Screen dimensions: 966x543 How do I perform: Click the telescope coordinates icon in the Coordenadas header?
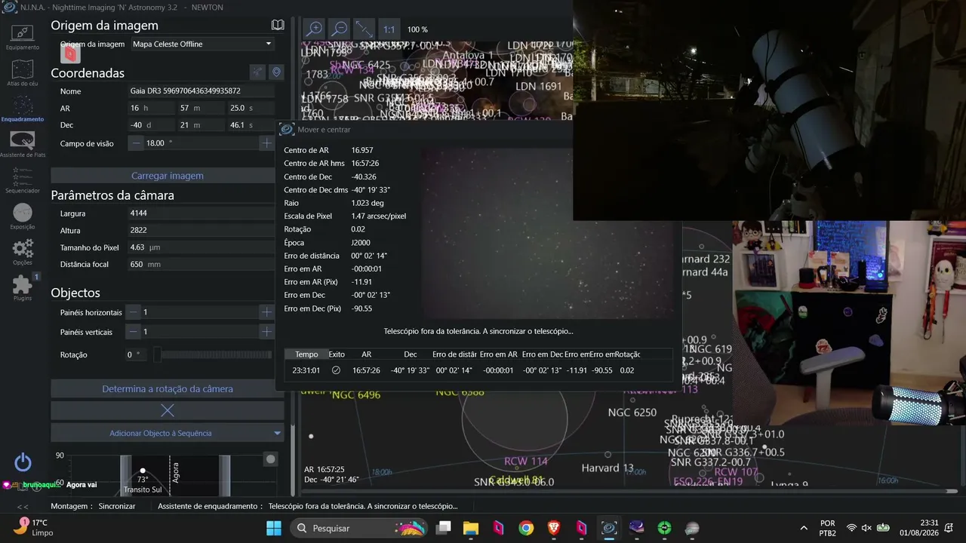point(257,72)
